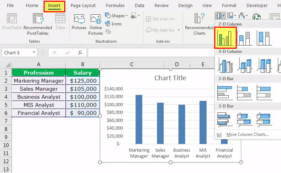Select the 3-D 100% Stacked Bar chart

[264, 119]
